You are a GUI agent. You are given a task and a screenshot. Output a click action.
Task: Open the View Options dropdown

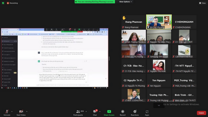pyautogui.click(x=126, y=2)
